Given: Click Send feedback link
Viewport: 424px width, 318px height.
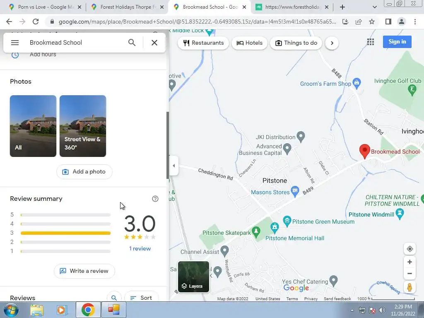Looking at the screenshot, I should pyautogui.click(x=337, y=299).
